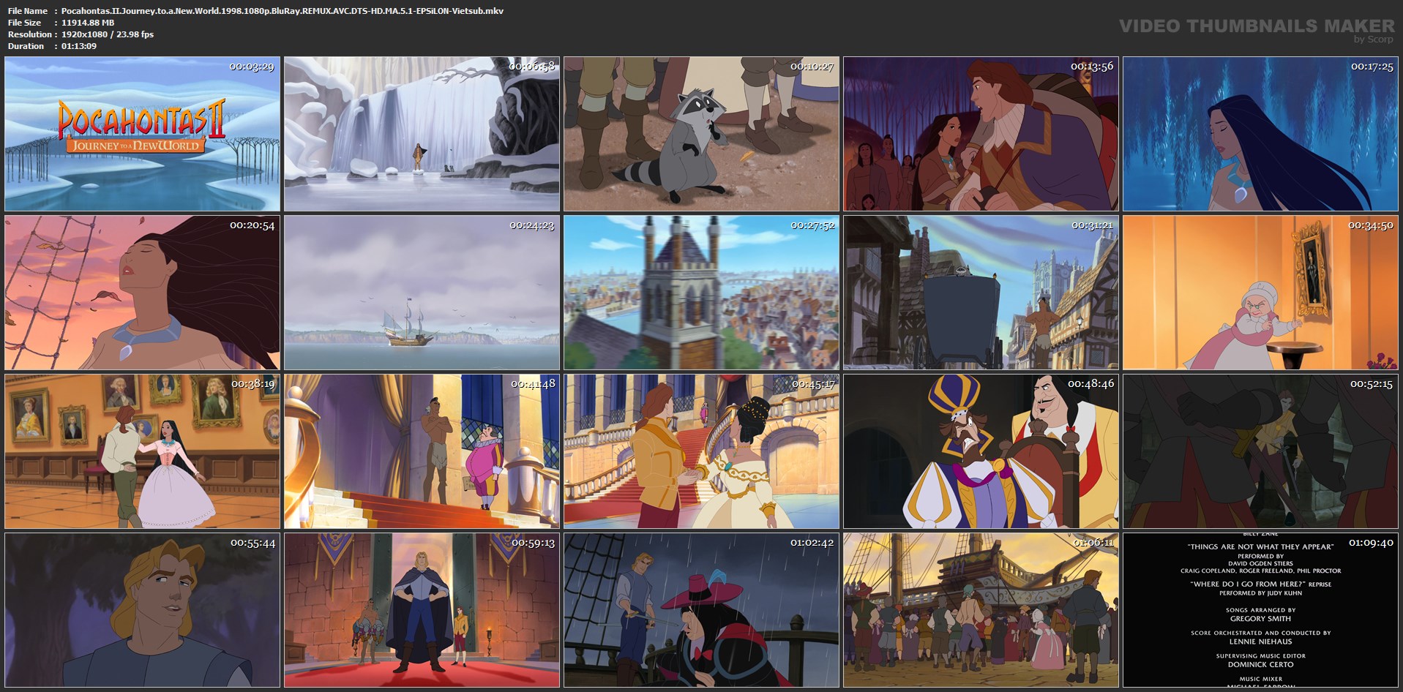Select the thumbnail at 00:31:21
The image size is (1403, 692).
click(x=981, y=293)
